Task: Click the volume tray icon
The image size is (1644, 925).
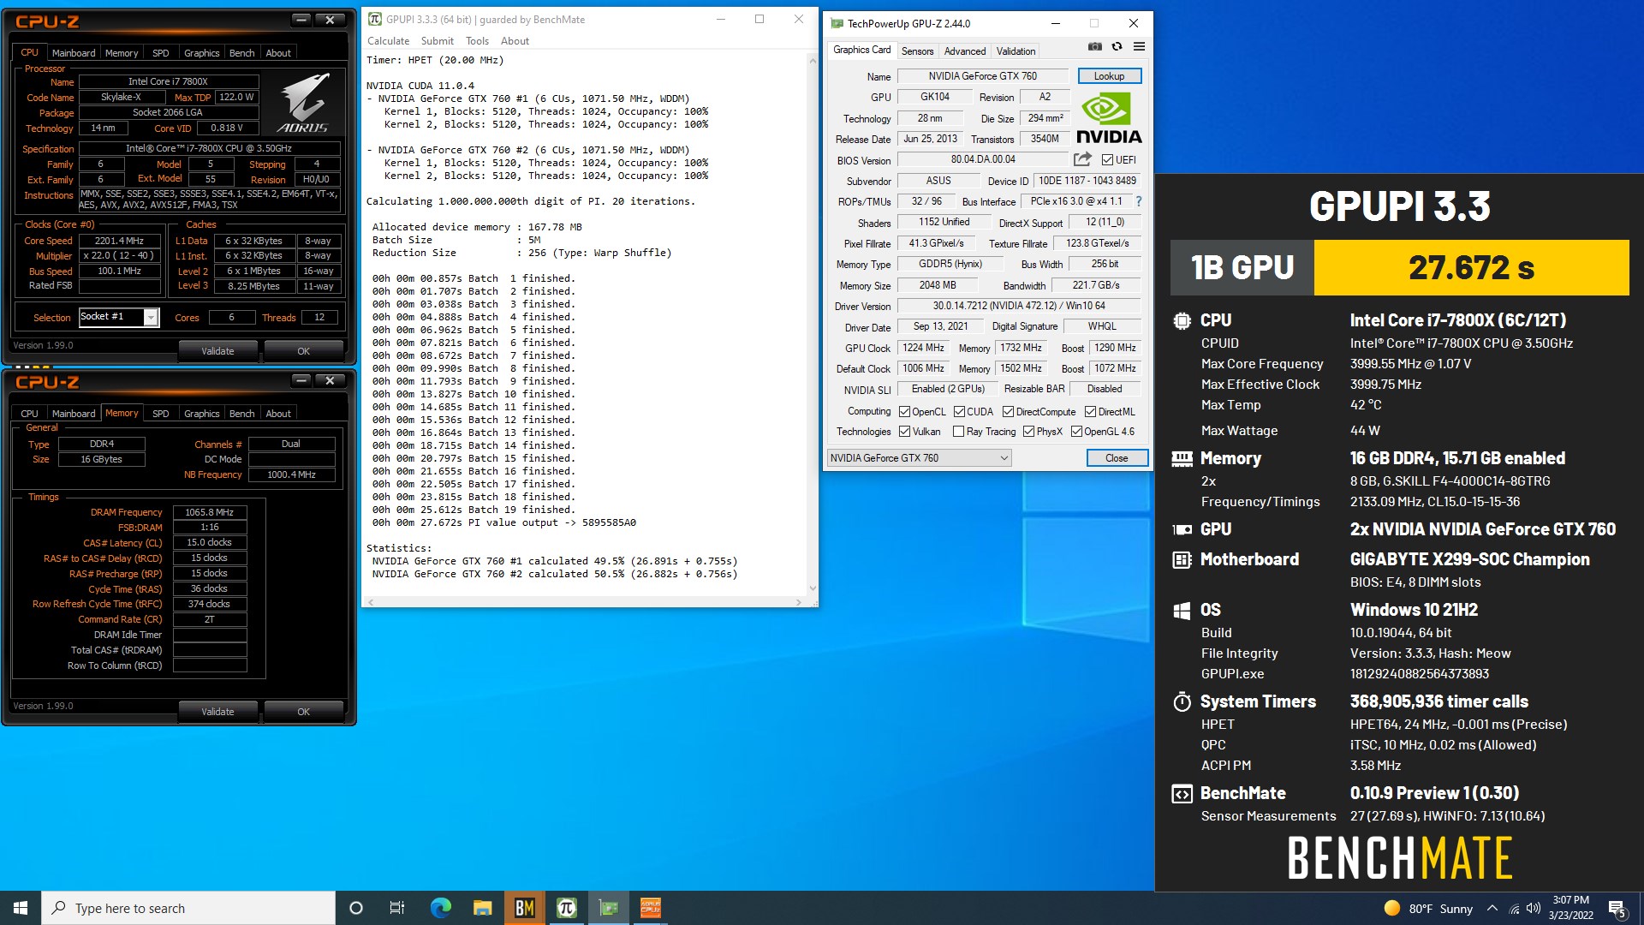Action: coord(1533,908)
